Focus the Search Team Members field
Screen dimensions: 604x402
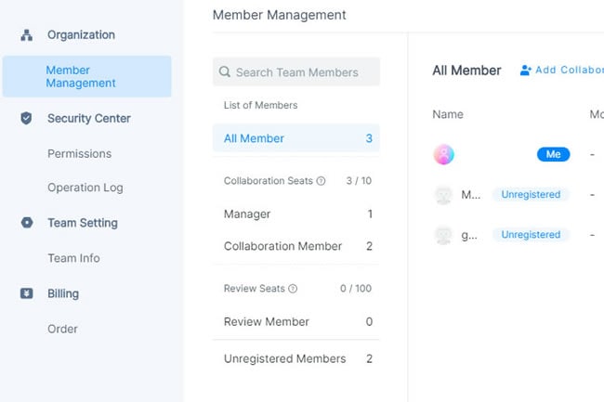(x=296, y=71)
